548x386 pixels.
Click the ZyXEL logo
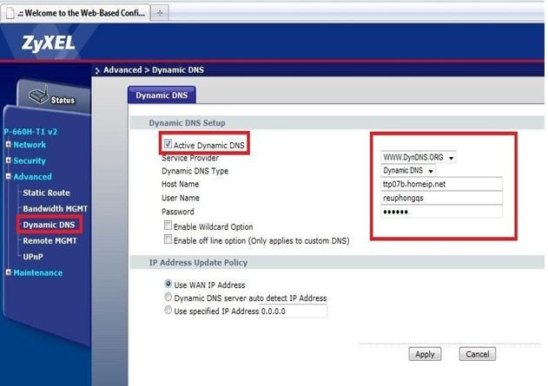tap(48, 43)
